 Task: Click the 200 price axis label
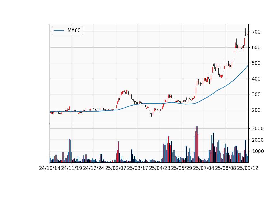256,110
